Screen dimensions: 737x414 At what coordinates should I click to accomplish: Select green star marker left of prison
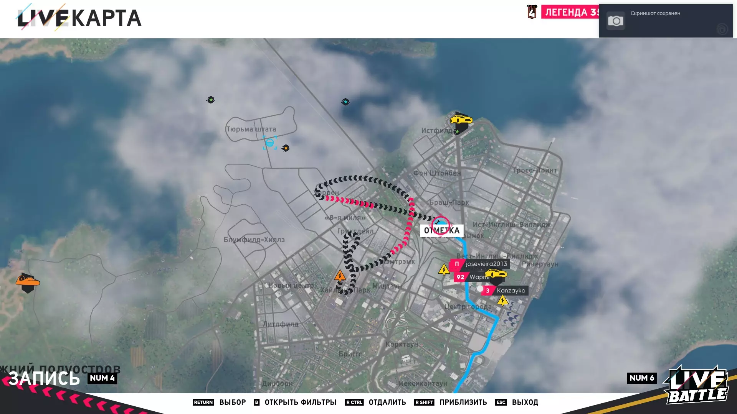pos(211,100)
